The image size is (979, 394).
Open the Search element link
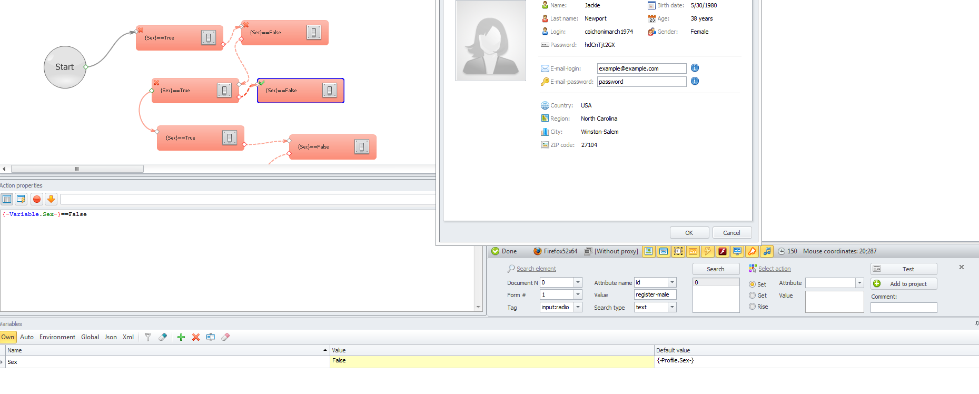(536, 269)
